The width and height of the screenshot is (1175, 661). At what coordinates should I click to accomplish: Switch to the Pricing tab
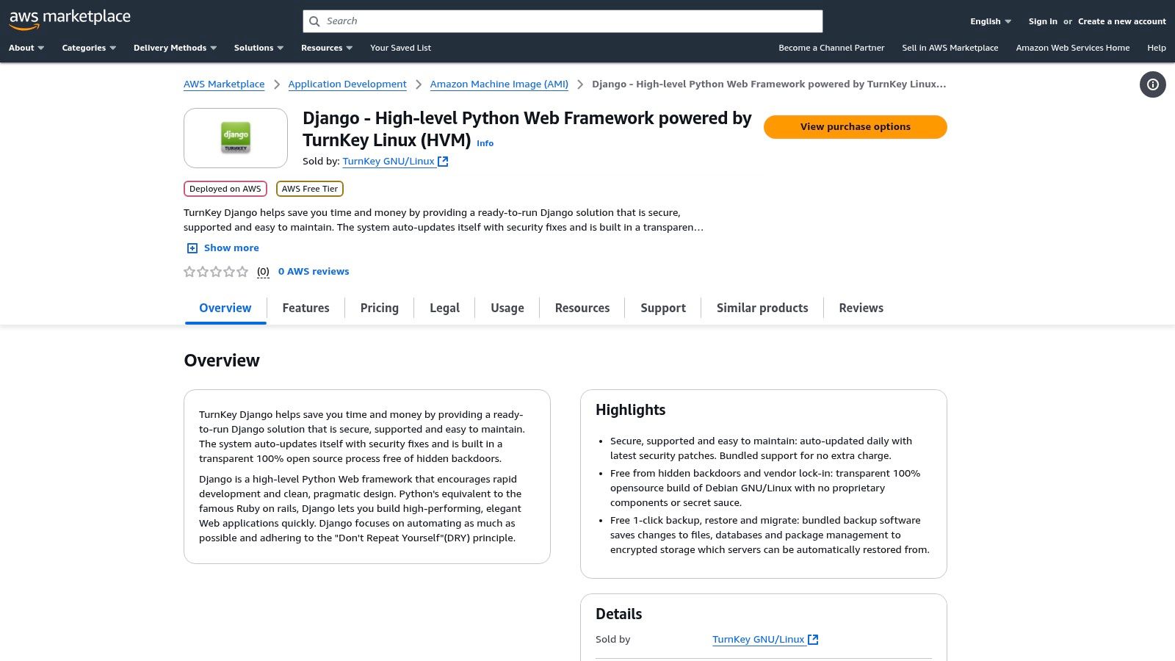(x=379, y=308)
